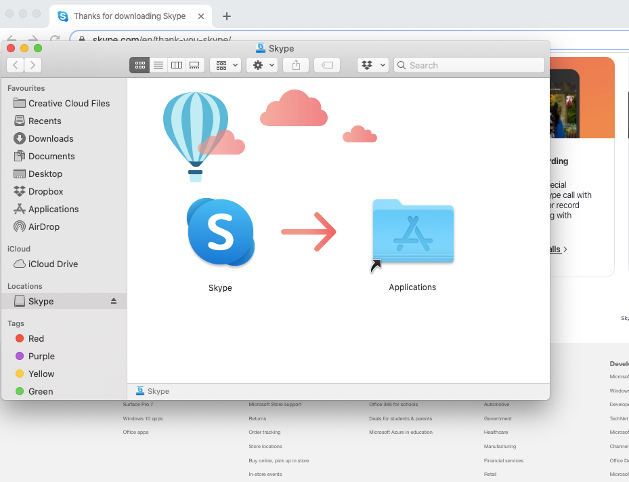Image resolution: width=629 pixels, height=482 pixels.
Task: Open a new browser tab
Action: tap(227, 16)
